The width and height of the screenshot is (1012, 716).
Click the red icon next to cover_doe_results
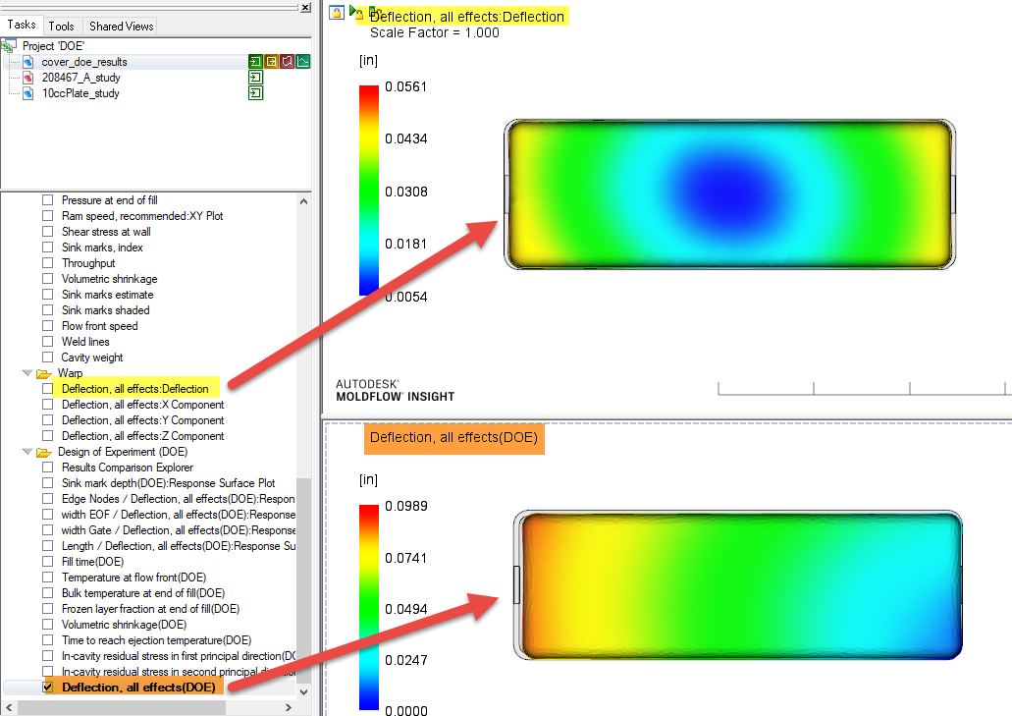288,61
